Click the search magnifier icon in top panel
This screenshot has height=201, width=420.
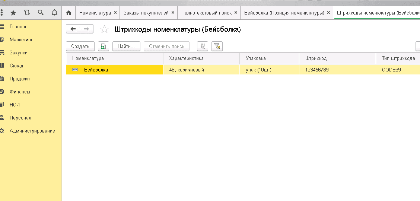(x=41, y=13)
